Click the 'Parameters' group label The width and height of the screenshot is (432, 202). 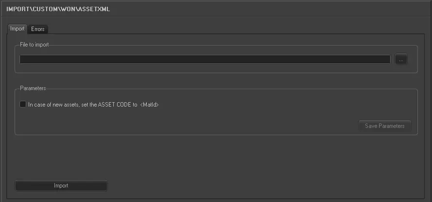click(x=33, y=89)
